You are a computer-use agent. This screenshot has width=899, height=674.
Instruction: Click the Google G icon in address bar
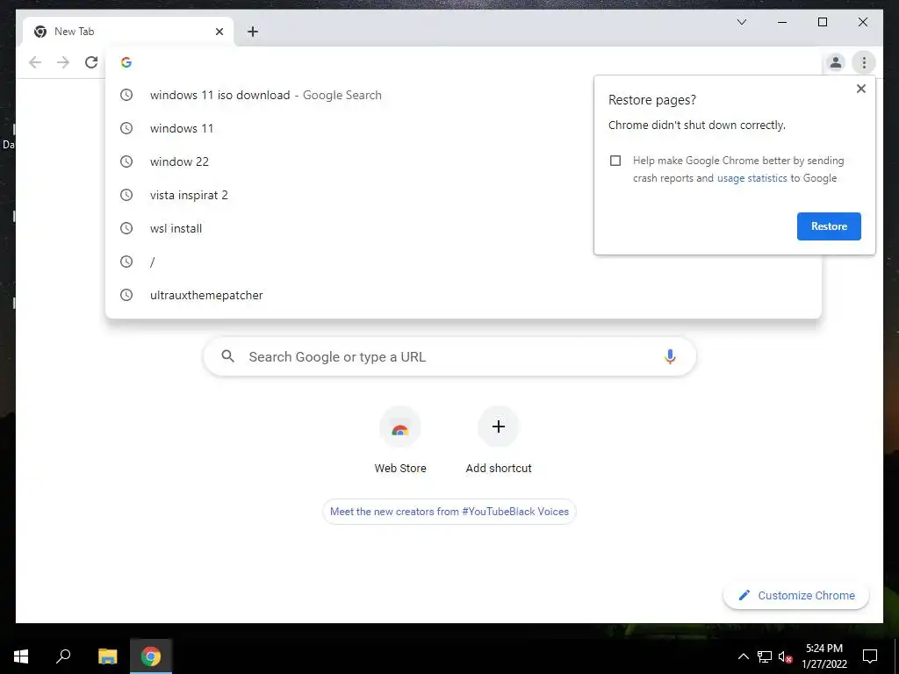(x=126, y=62)
